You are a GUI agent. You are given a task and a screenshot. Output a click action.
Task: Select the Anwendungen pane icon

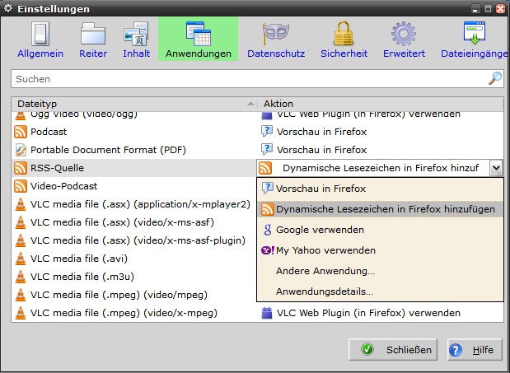click(x=199, y=34)
